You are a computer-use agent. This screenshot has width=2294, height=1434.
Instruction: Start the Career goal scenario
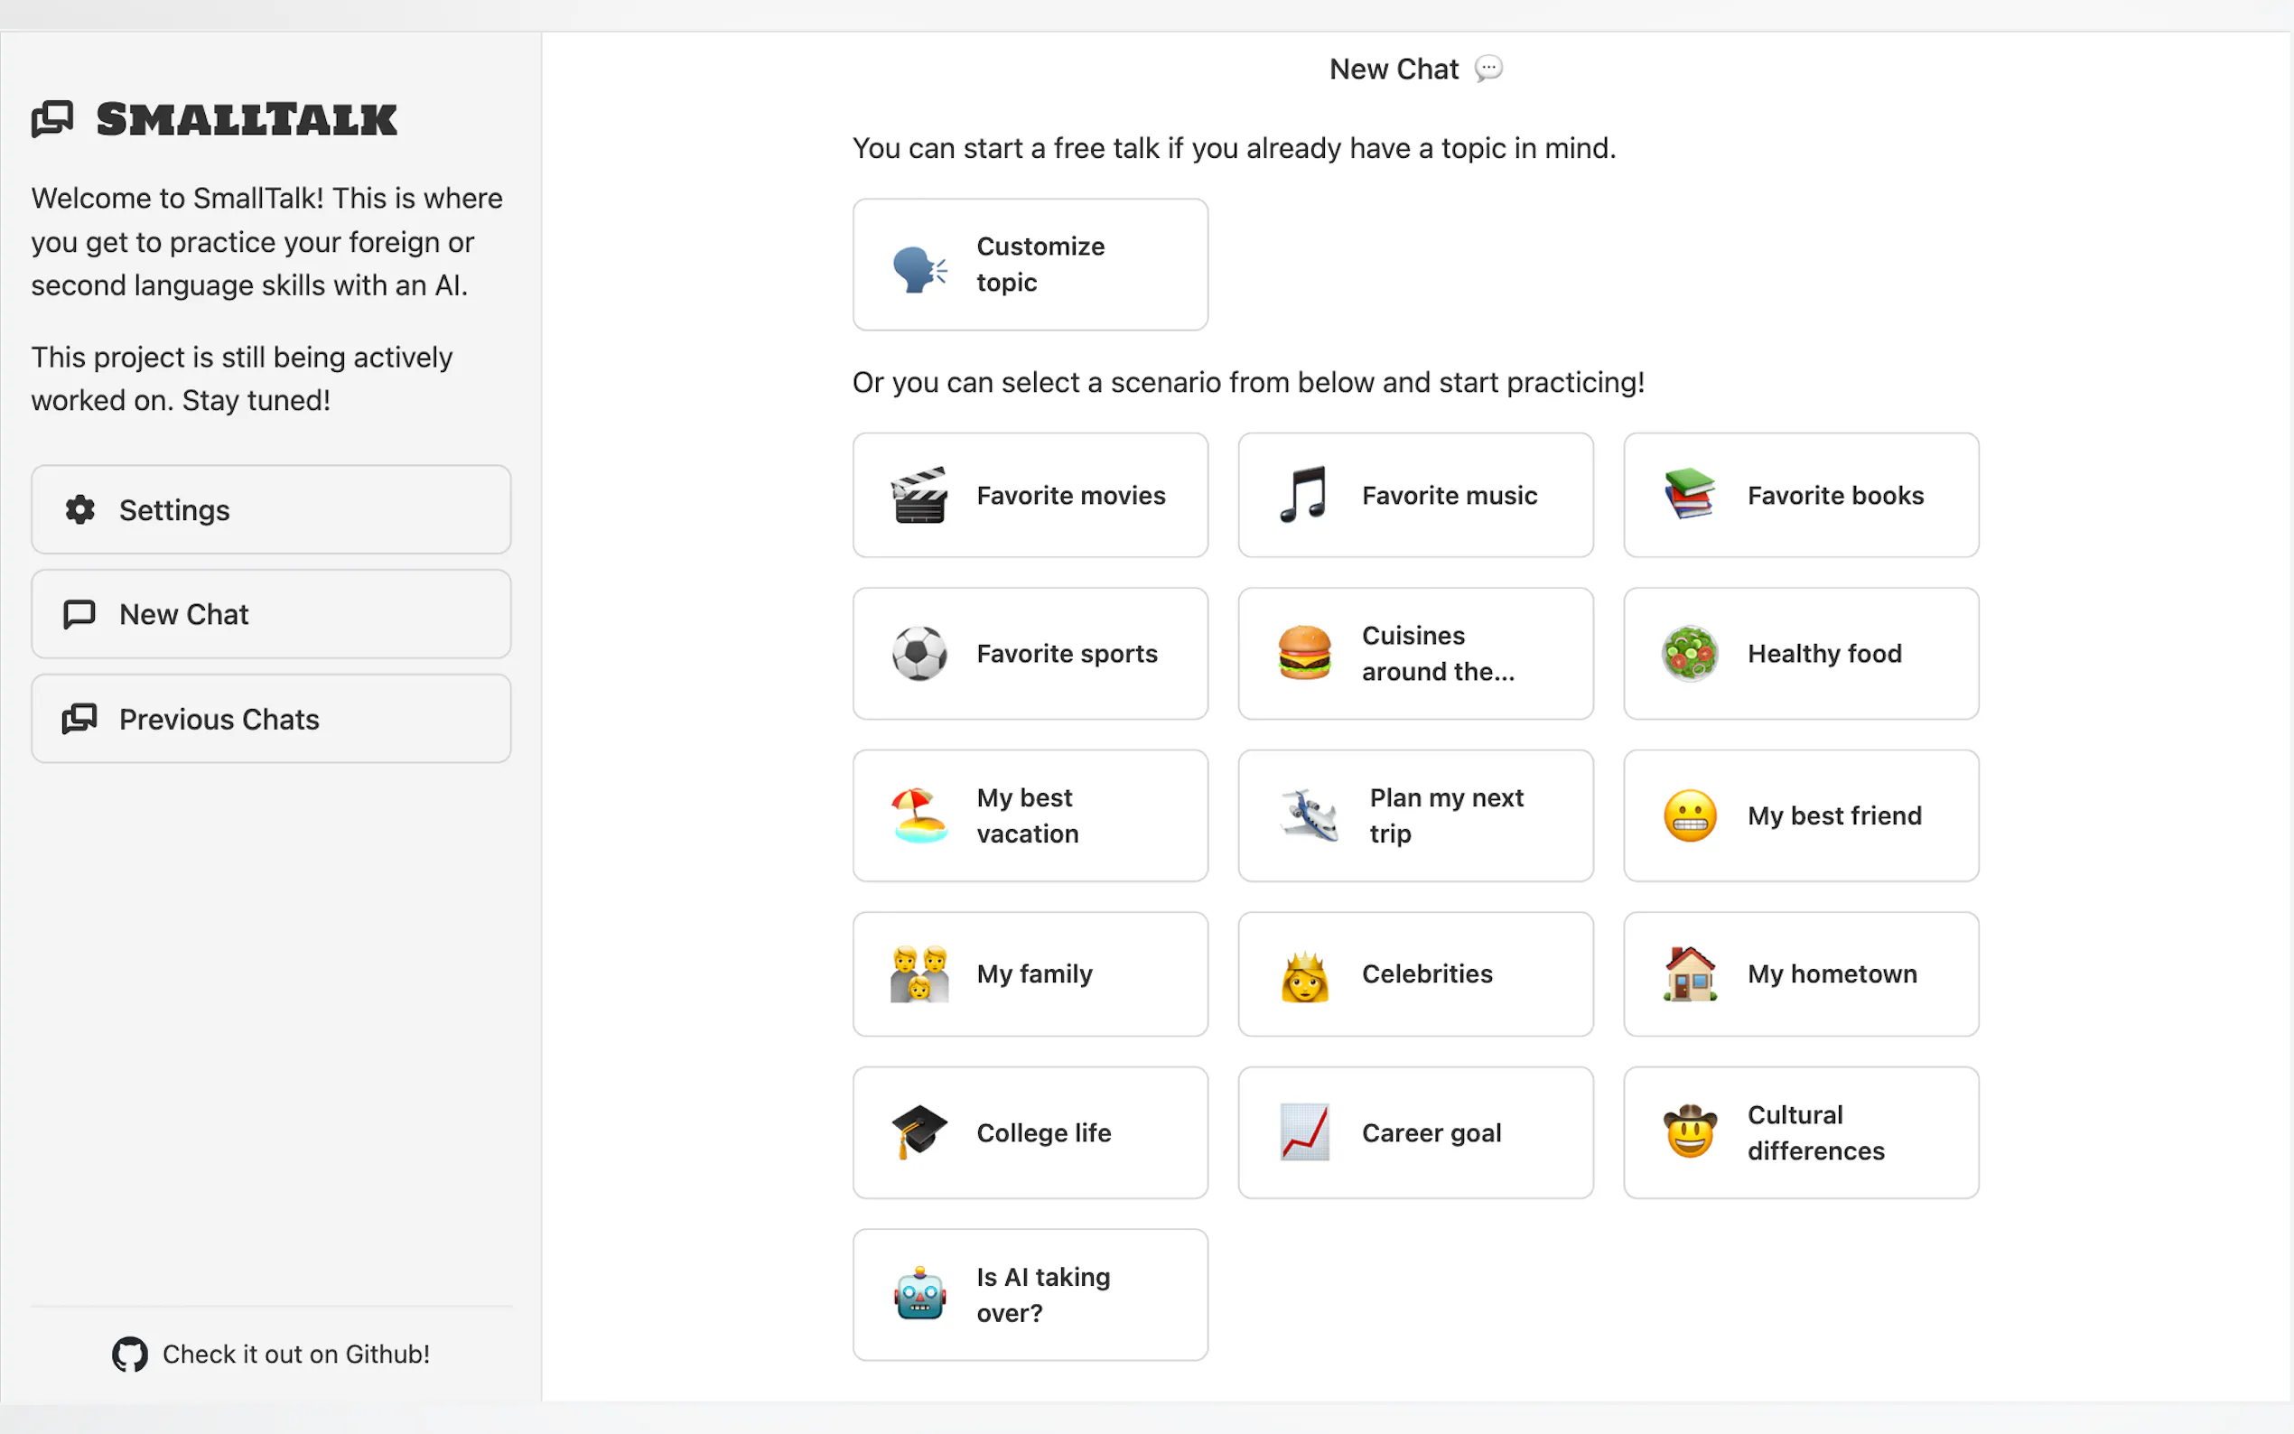(x=1415, y=1132)
